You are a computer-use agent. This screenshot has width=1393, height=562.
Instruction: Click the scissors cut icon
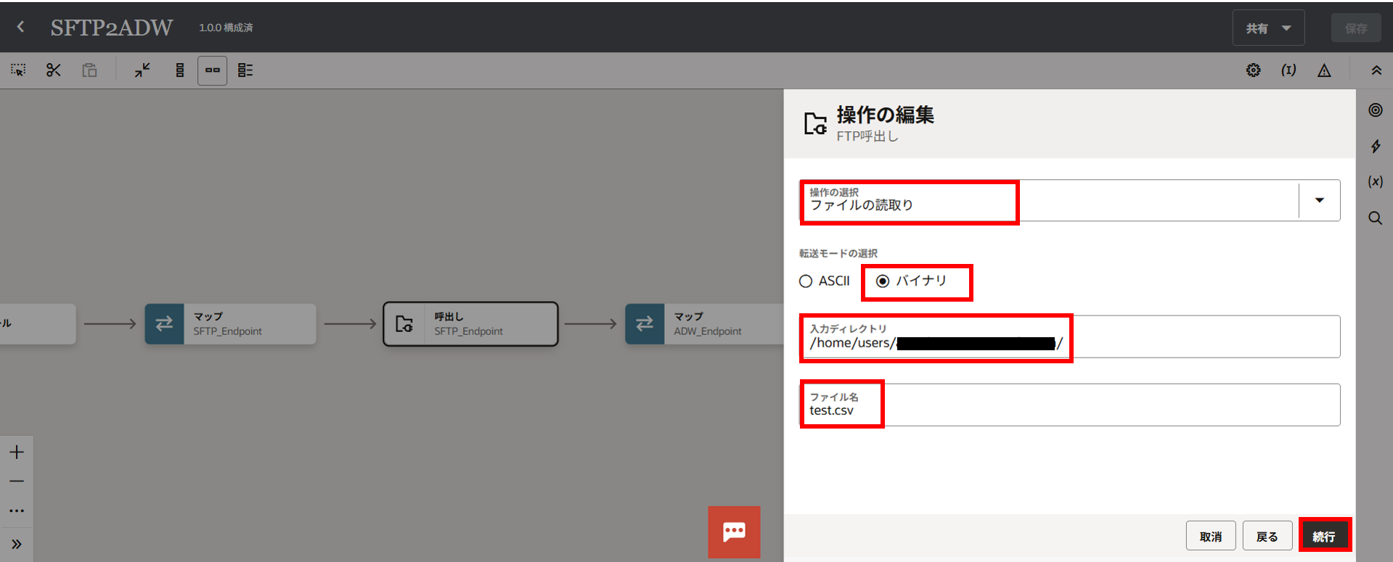point(54,70)
